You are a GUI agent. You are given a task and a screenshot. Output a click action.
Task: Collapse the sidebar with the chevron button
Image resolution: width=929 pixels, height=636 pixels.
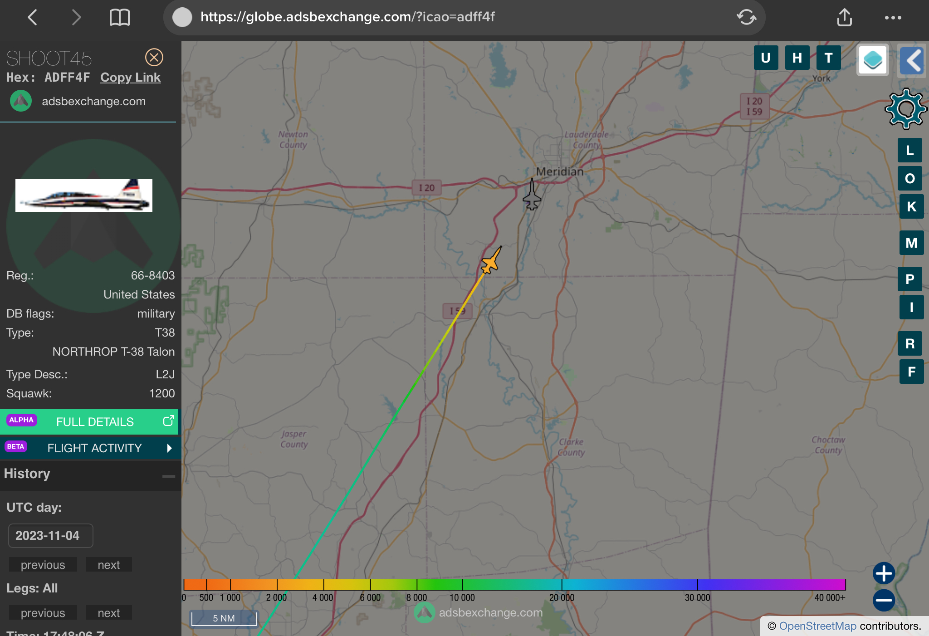click(x=912, y=60)
